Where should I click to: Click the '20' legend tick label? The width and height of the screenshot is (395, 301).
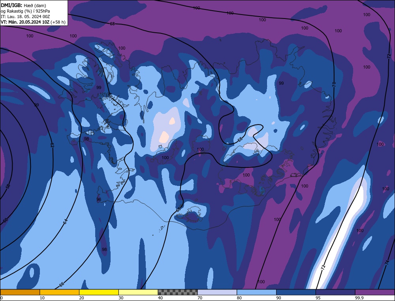click(x=82, y=298)
